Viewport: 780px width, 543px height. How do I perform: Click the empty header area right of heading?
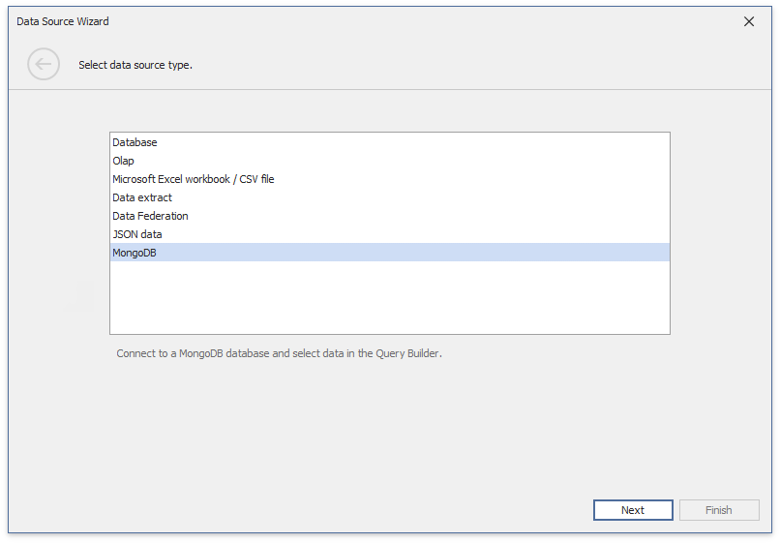[484, 65]
